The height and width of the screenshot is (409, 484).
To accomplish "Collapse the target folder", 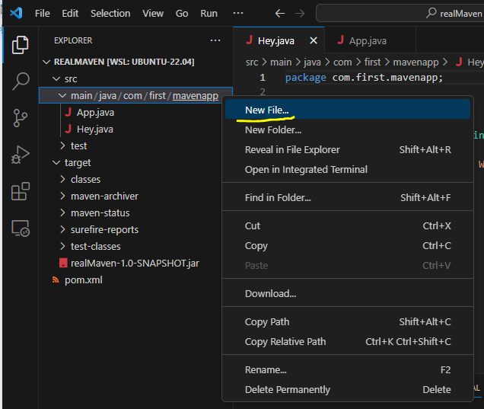I will tap(56, 162).
